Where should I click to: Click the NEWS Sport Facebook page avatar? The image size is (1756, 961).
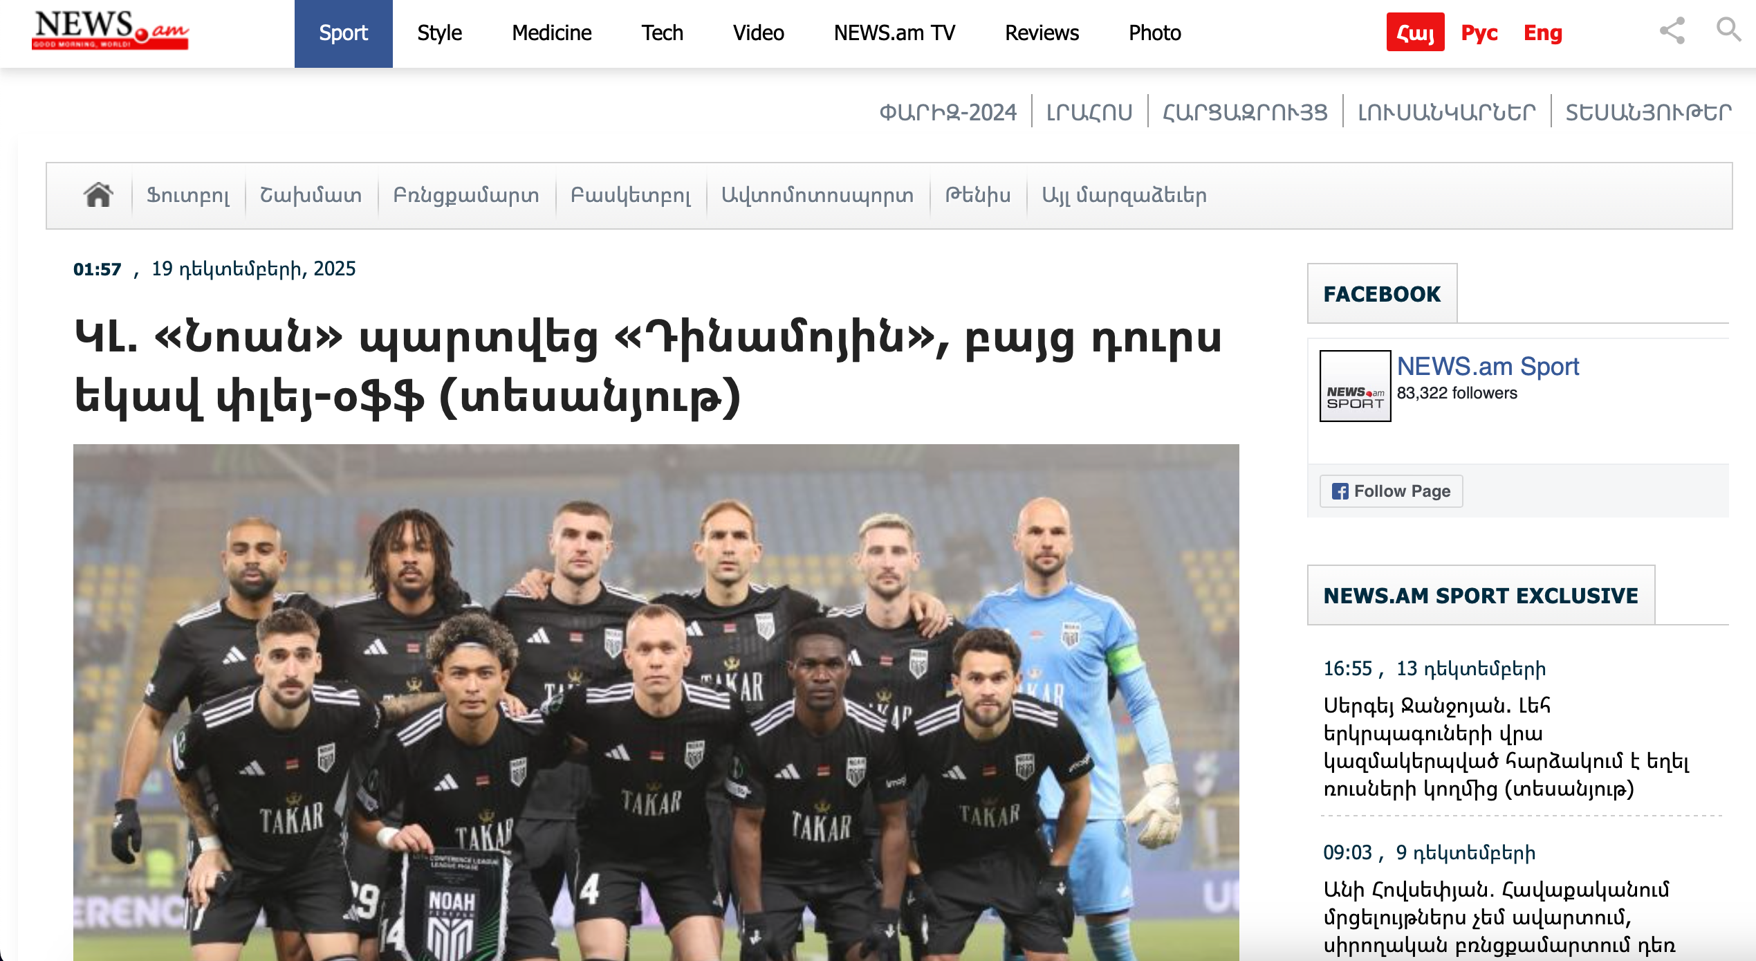pyautogui.click(x=1355, y=386)
